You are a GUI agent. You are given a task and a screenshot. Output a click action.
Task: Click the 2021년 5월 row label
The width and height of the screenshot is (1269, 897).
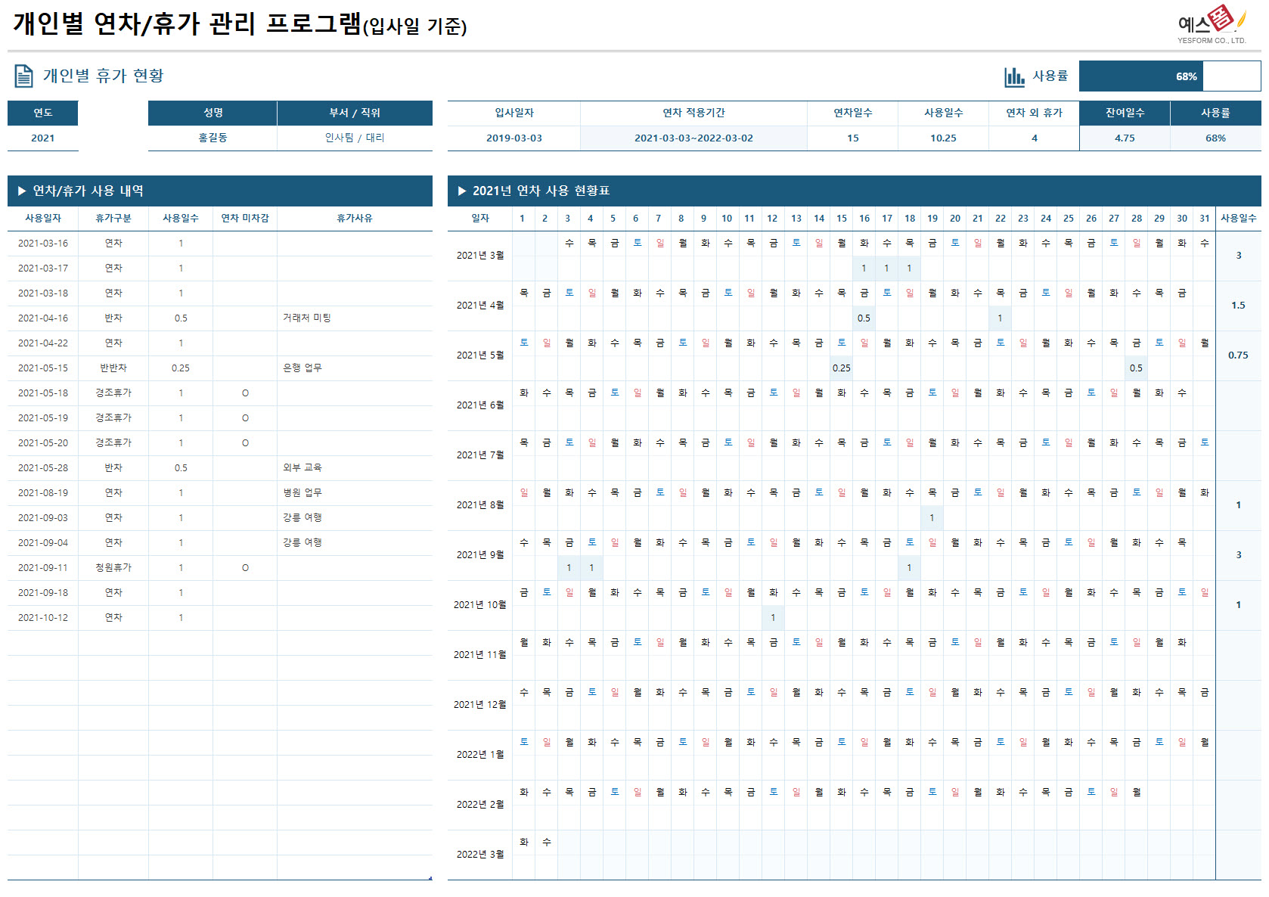pos(480,355)
